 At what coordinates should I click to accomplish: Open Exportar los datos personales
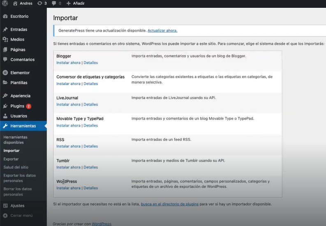tap(20, 178)
